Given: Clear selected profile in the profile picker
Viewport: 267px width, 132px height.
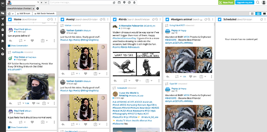Looking at the screenshot, I should click(x=42, y=3).
